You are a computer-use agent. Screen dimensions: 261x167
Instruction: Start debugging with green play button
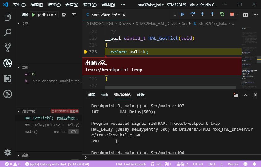click(33, 15)
